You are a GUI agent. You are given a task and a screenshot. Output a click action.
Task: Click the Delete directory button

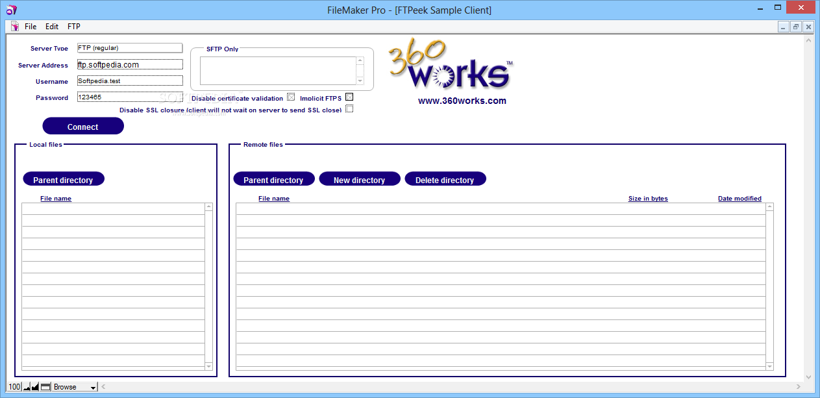tap(445, 180)
